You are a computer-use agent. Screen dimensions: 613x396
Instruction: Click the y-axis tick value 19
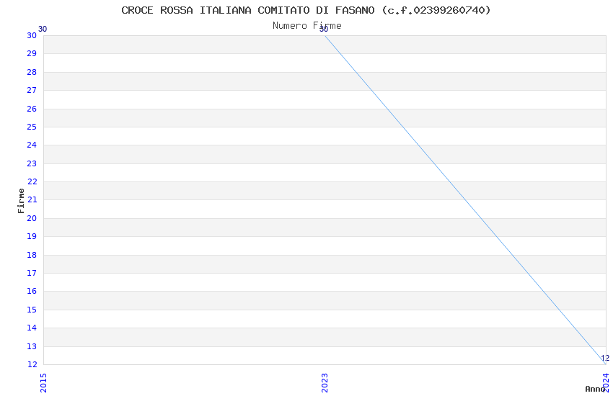32,236
